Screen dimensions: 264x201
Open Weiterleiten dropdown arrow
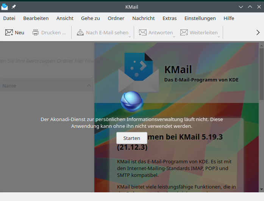pyautogui.click(x=219, y=37)
